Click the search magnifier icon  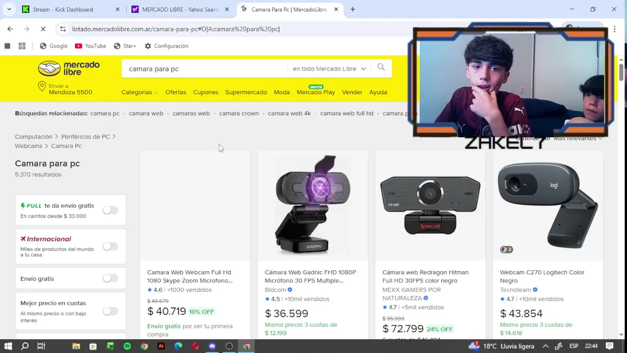click(381, 68)
